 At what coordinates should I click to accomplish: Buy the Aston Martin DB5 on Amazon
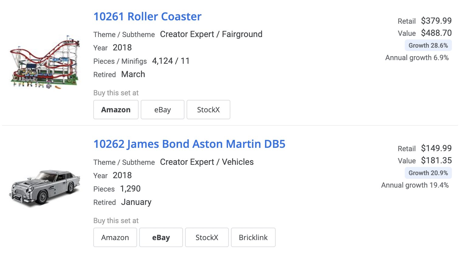(x=115, y=237)
